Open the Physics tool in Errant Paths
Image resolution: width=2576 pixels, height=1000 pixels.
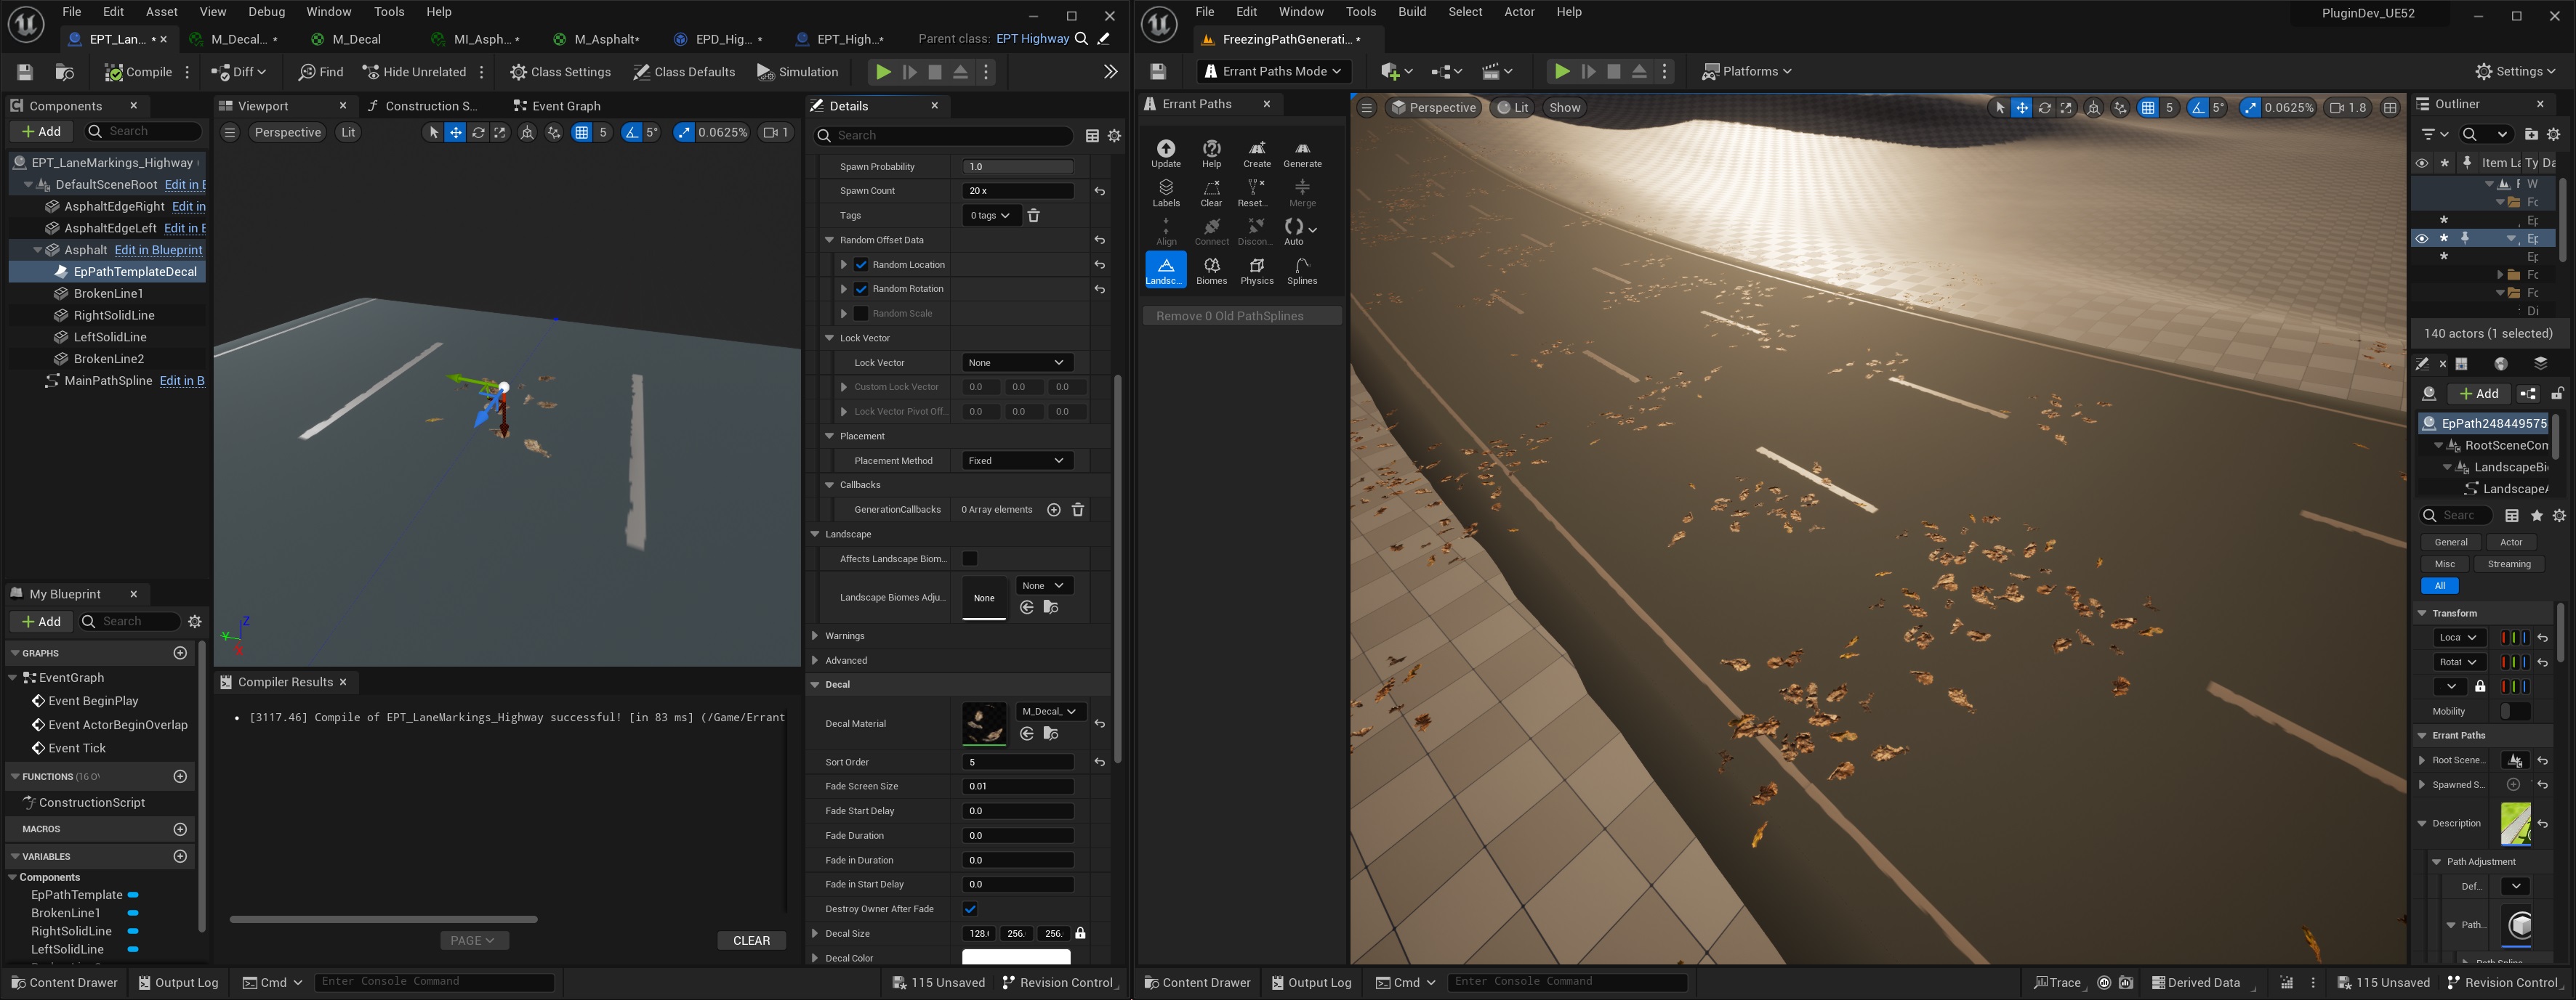pos(1256,269)
